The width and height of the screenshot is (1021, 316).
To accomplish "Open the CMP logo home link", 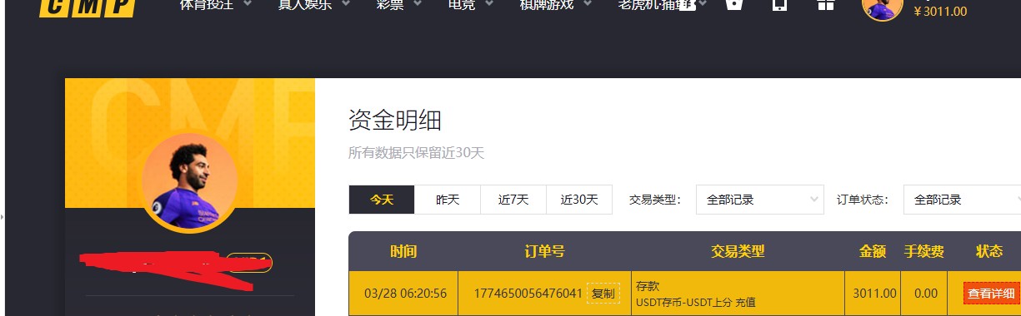I will pyautogui.click(x=87, y=8).
